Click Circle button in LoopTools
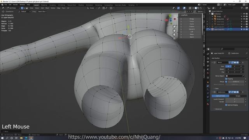This screenshot has width=249, height=140. (191, 21)
